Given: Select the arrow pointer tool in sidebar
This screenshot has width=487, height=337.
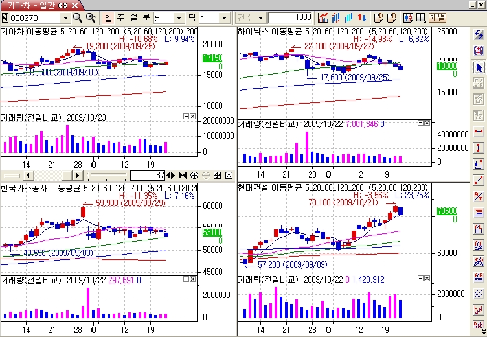Looking at the screenshot, I should pyautogui.click(x=479, y=67).
